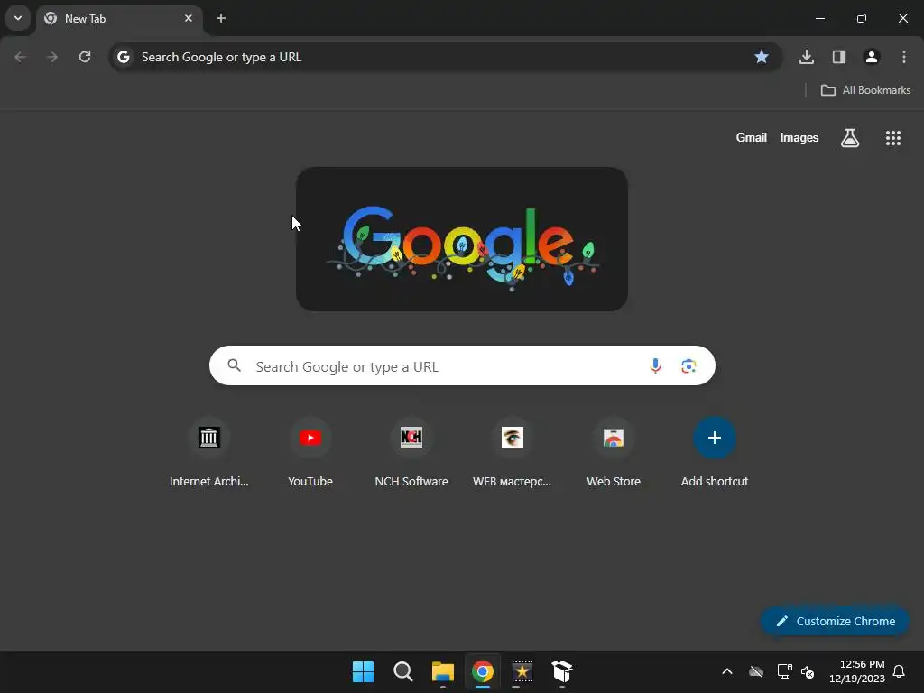Start voice search with microphone icon

click(655, 366)
